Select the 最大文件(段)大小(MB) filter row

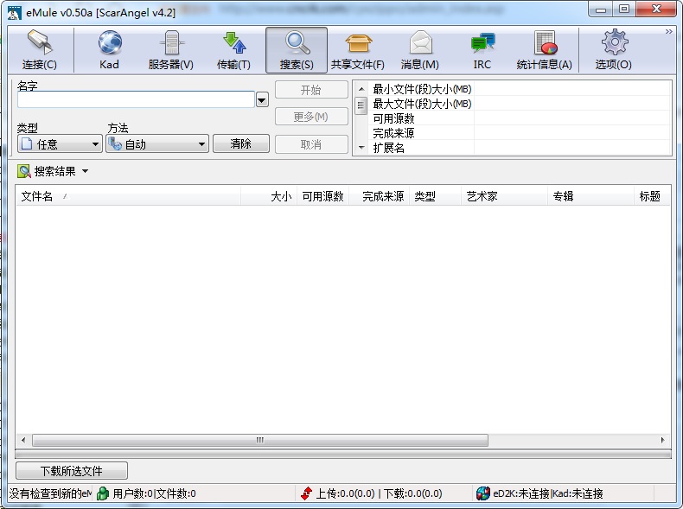point(520,104)
